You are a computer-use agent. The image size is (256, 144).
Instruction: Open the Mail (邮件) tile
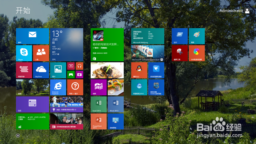[33, 36]
